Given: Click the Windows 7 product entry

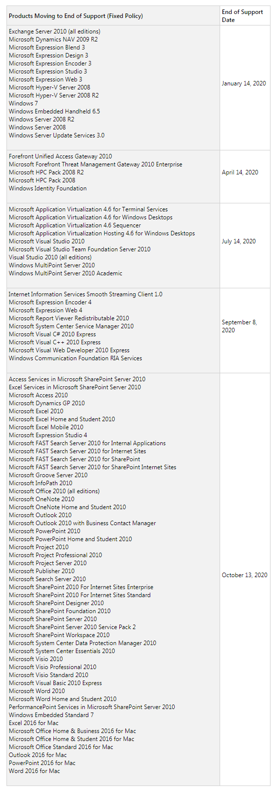Looking at the screenshot, I should 23,103.
